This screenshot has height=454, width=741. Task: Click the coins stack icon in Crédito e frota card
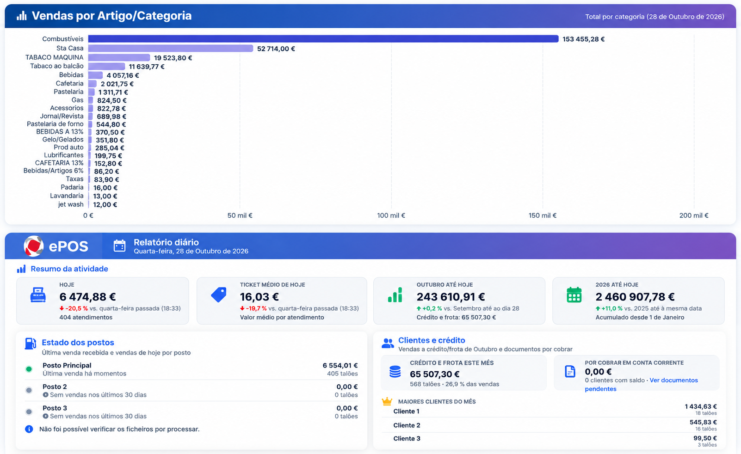tap(395, 372)
